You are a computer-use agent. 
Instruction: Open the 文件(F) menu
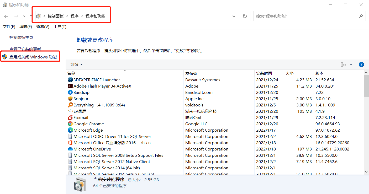point(9,27)
